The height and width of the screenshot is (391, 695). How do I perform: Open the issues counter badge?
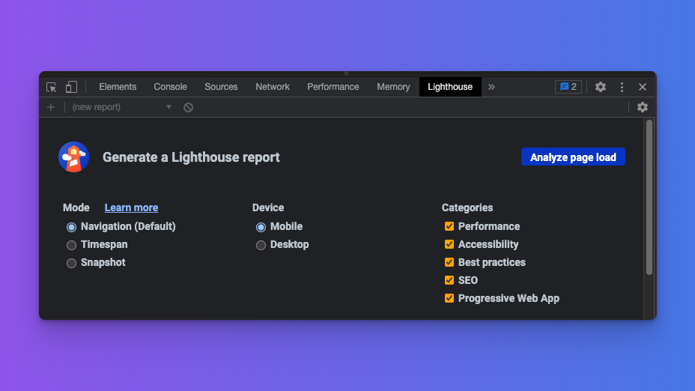coord(568,87)
